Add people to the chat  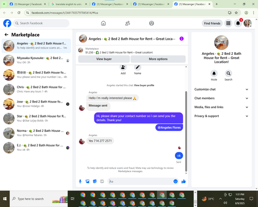[x=123, y=67]
